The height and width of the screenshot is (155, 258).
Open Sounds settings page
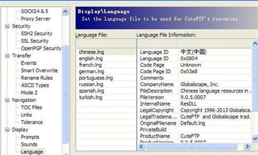pos(29,144)
